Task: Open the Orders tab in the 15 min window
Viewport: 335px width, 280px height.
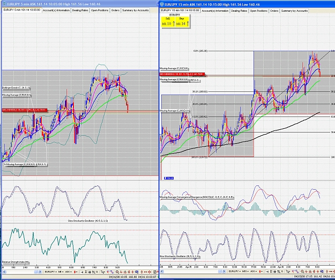Action: pyautogui.click(x=274, y=11)
